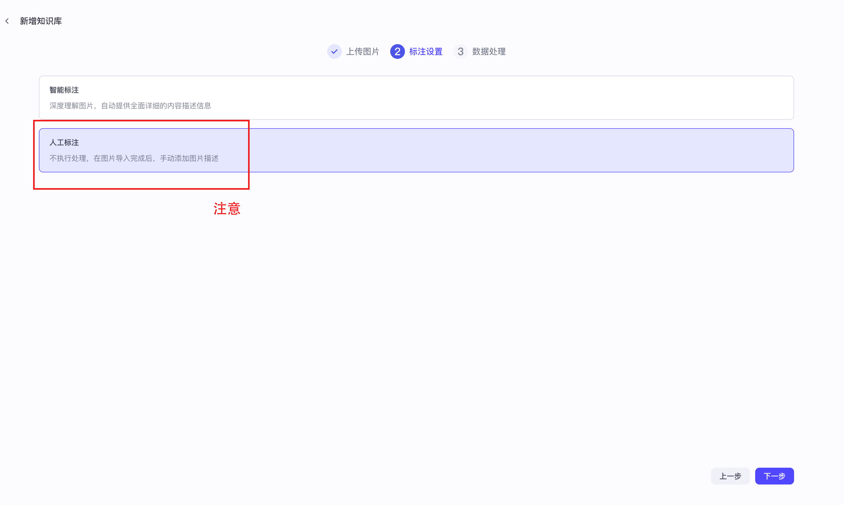844x505 pixels.
Task: Click the 新增知识库 page title
Action: click(x=41, y=21)
